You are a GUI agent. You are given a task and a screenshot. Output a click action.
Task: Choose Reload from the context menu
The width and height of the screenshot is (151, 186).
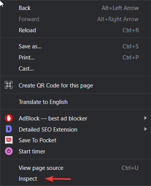75,30
